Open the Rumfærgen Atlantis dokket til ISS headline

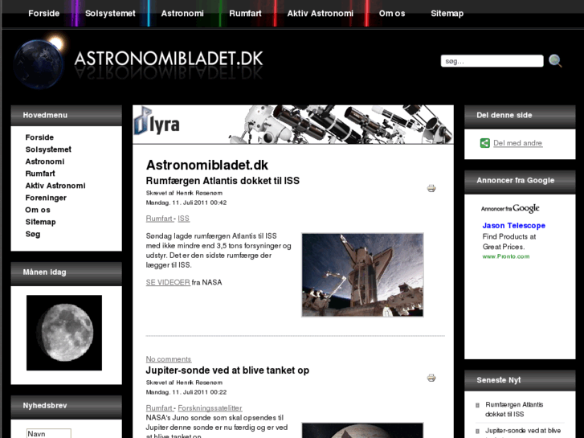[x=223, y=181]
